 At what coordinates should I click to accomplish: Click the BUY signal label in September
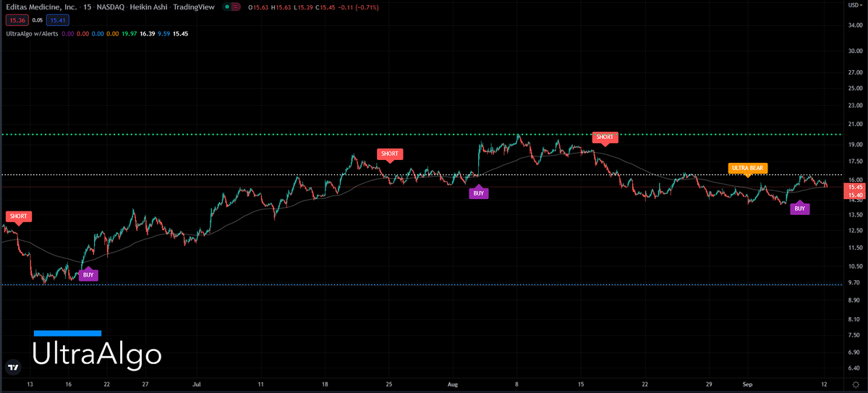799,208
